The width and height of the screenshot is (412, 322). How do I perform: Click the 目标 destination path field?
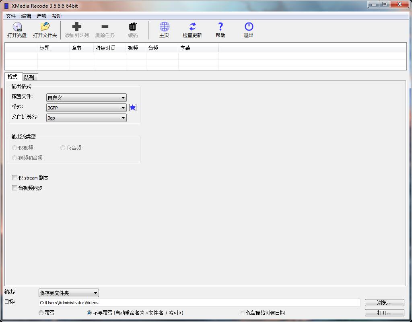(x=199, y=303)
